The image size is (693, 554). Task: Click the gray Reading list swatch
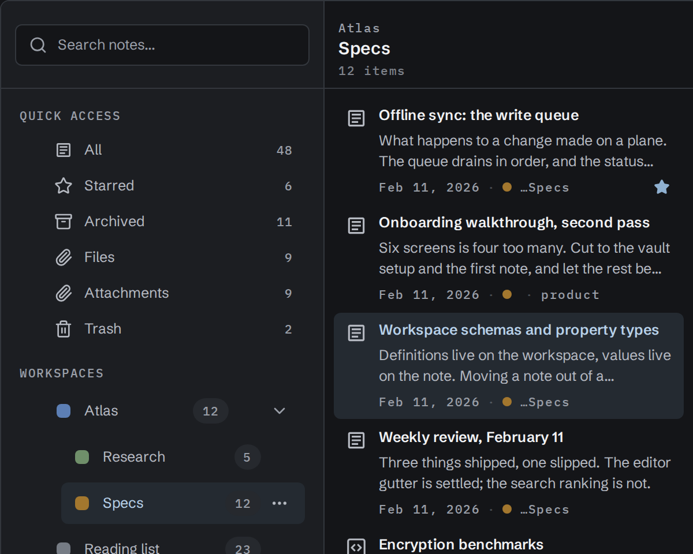click(64, 548)
